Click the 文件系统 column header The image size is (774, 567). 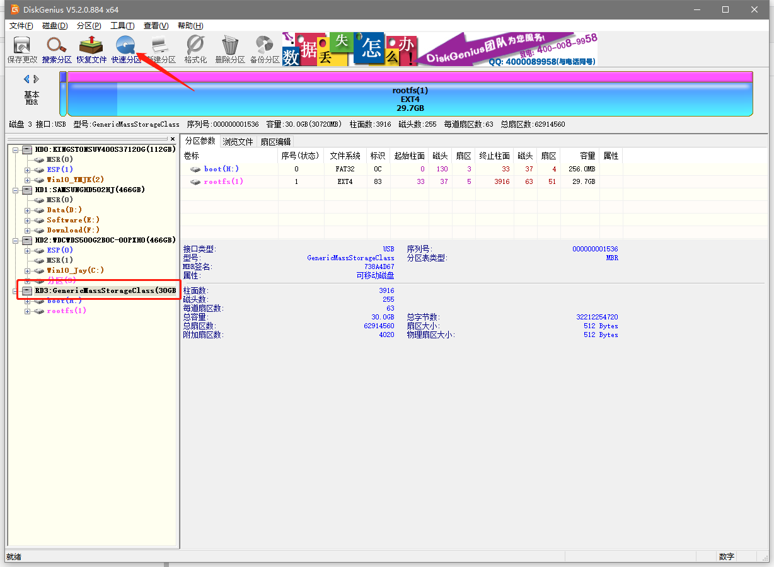click(345, 156)
